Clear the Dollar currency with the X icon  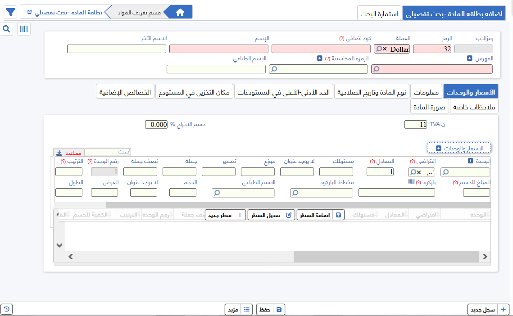385,49
